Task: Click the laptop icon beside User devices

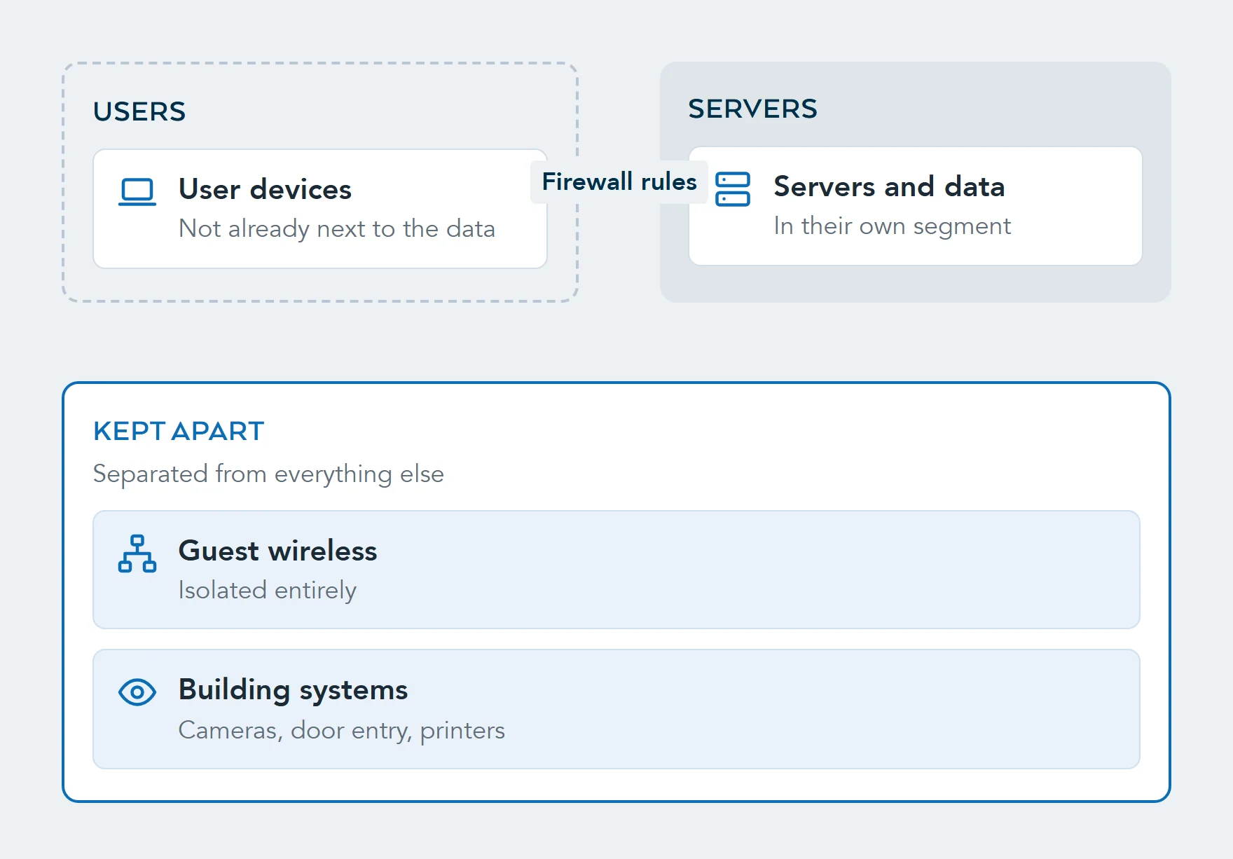Action: point(137,191)
